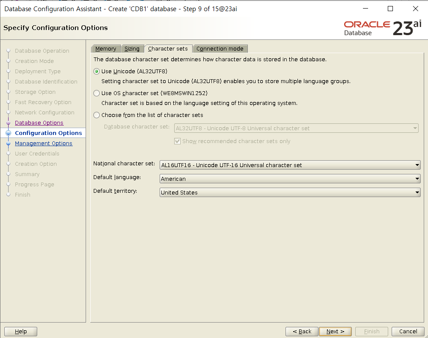Open the Default language dropdown

pos(290,179)
